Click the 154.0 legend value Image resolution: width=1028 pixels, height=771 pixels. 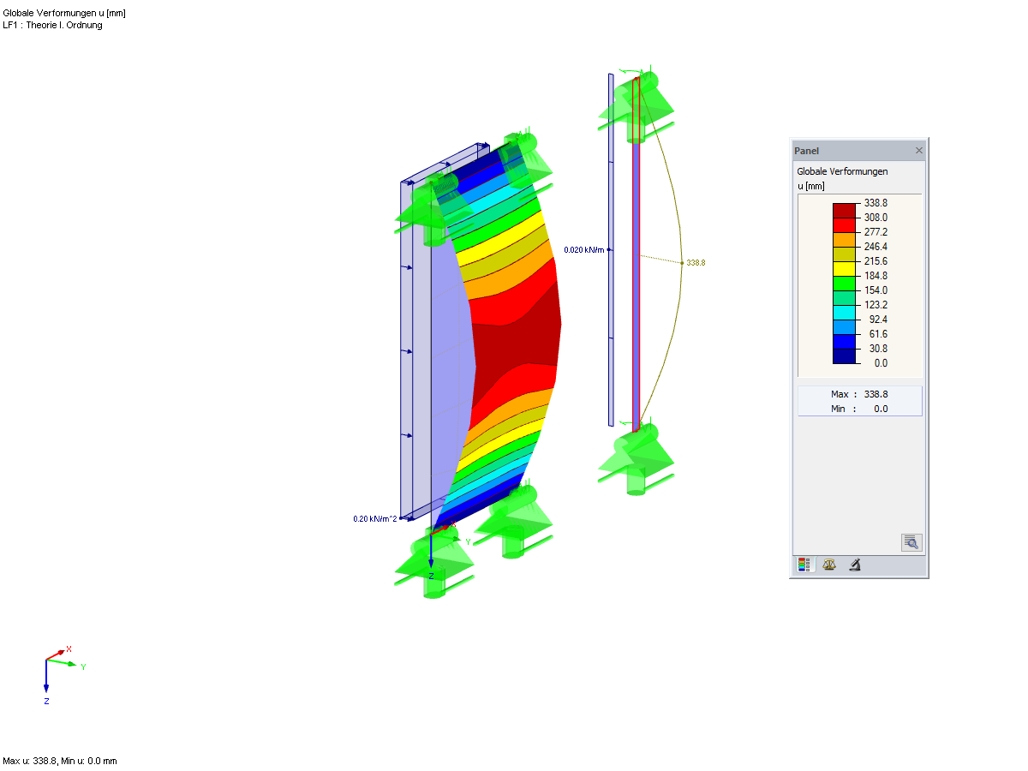click(x=876, y=290)
